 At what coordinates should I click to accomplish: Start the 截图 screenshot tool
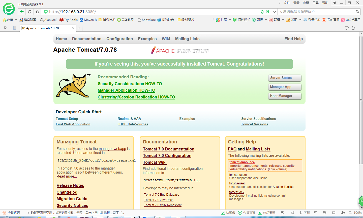tap(292, 20)
